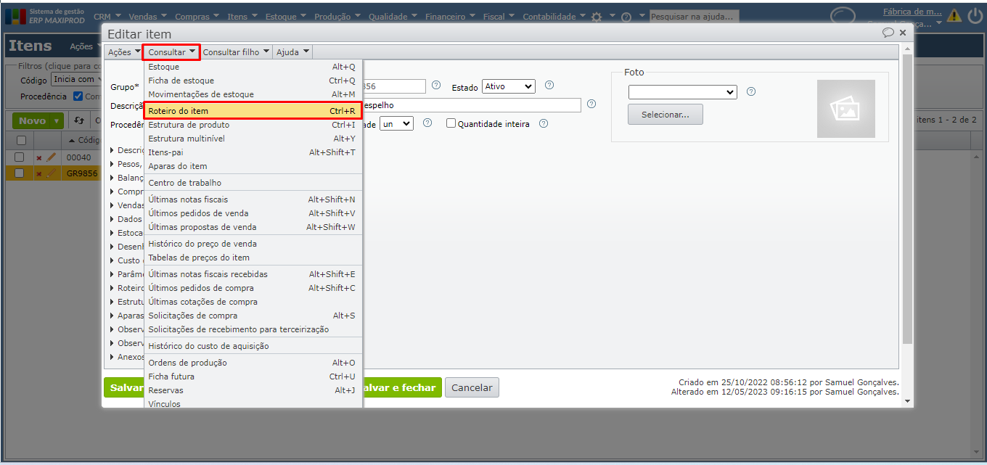This screenshot has width=987, height=465.
Task: Open the Ações menu in Editar item dialog
Action: (x=123, y=52)
